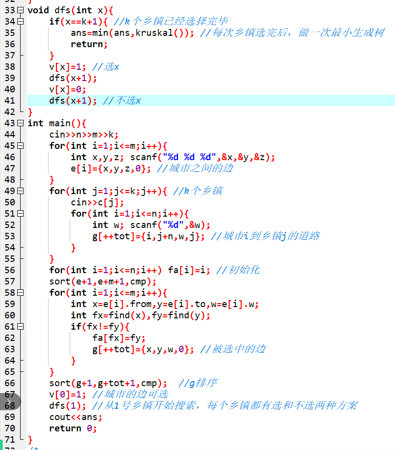
Task: Collapse the main function fold on line 43
Action: click(20, 123)
